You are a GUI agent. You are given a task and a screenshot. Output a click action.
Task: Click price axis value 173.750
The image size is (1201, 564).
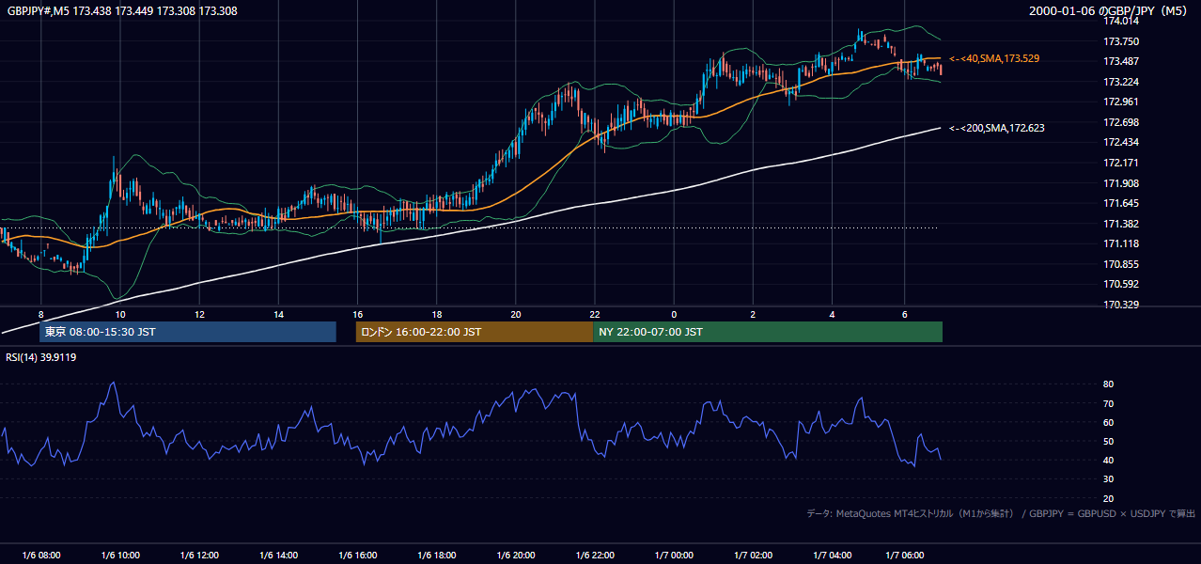1120,41
